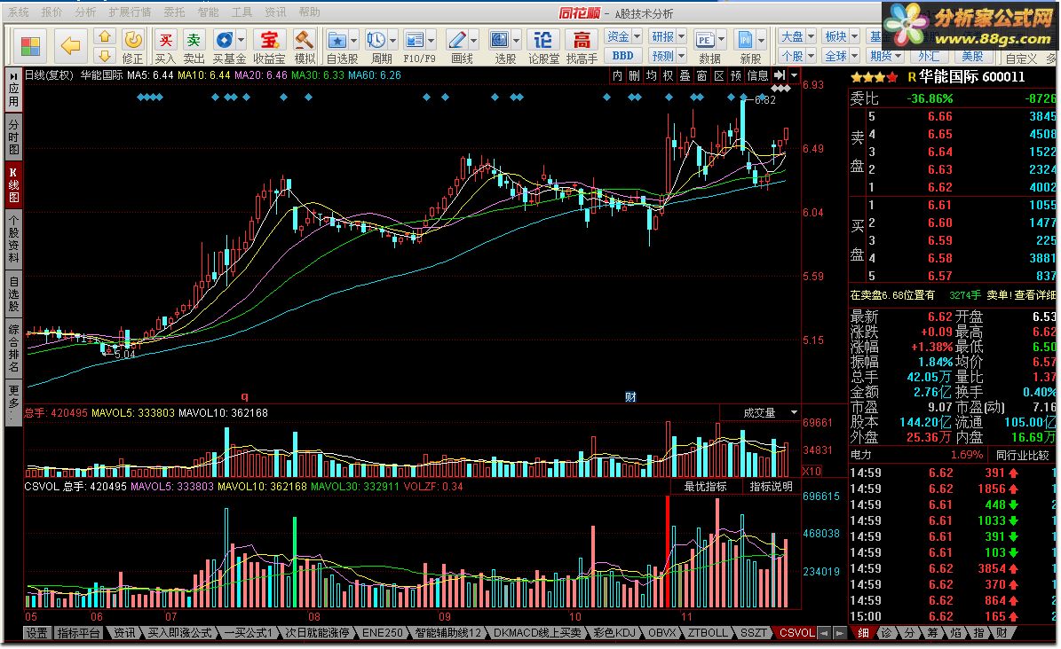Open the 系统 menu
This screenshot has height=649, width=1061.
point(19,12)
